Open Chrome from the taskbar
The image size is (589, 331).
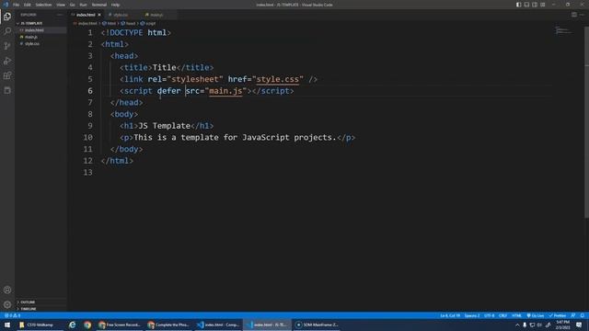[x=87, y=325]
